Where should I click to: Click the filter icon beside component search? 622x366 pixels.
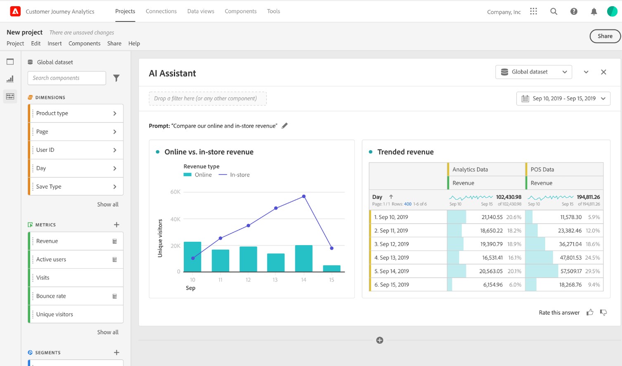pos(116,78)
